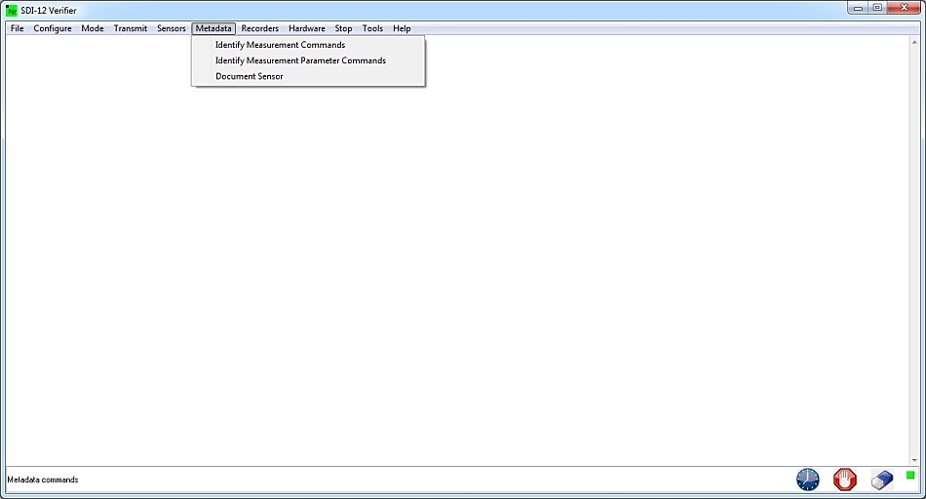
Task: Open the File menu
Action: (x=18, y=28)
